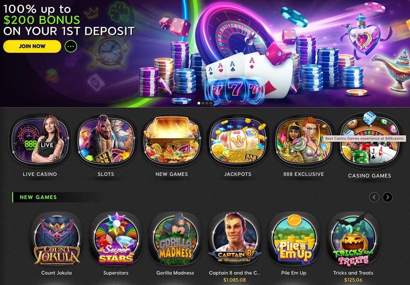Open the Live Casino category icon
The height and width of the screenshot is (285, 410).
pos(40,140)
